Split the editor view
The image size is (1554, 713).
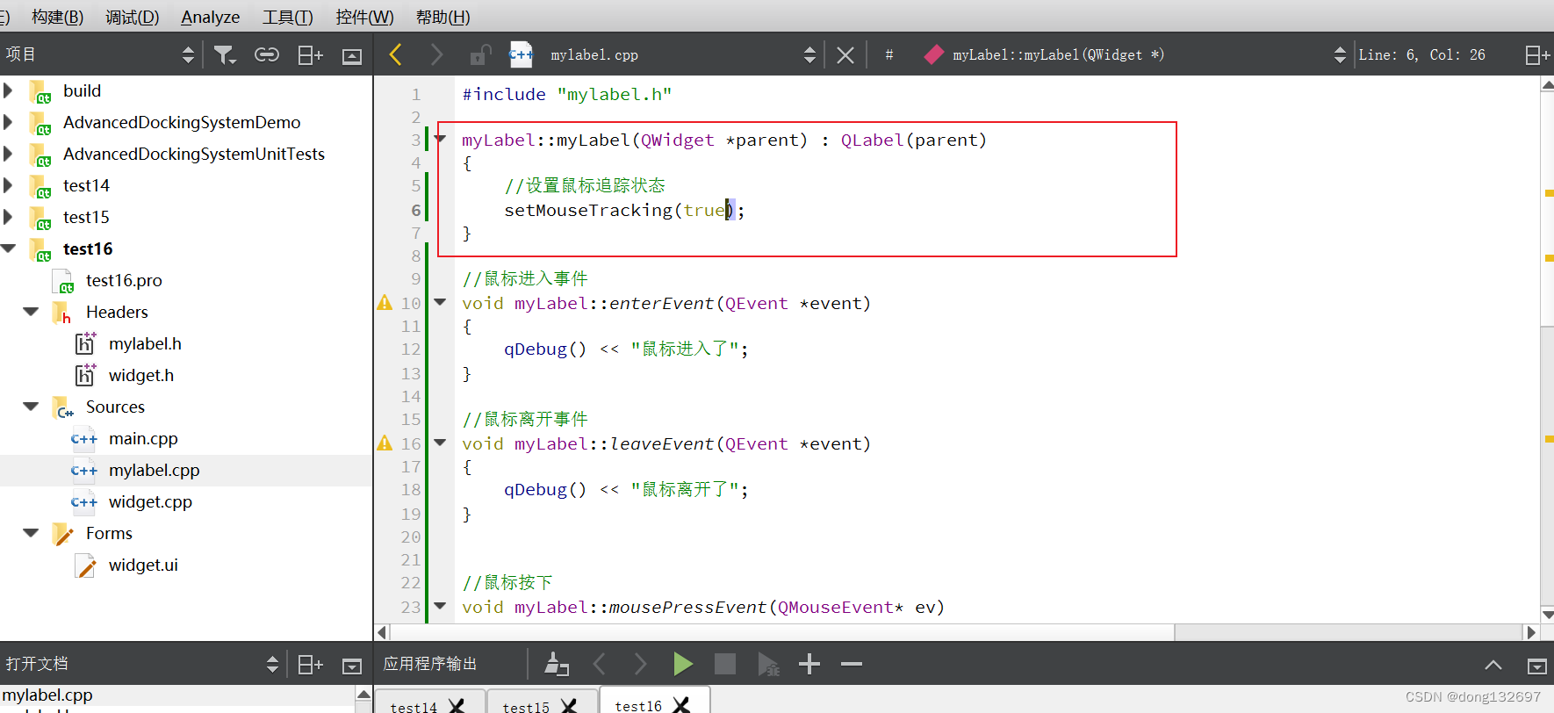click(1537, 55)
